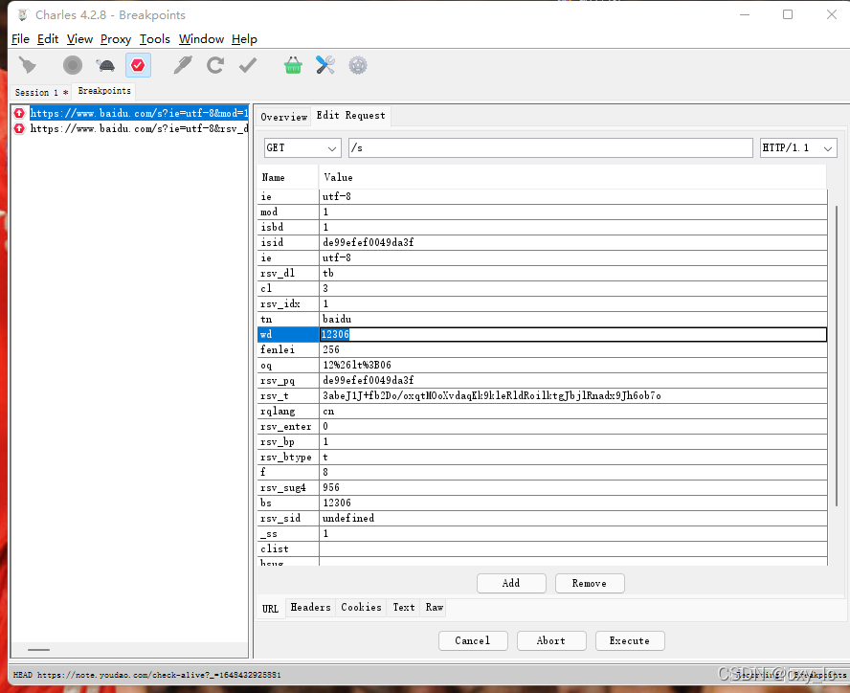Select second baidu request with rsv_d
Viewport: 850px width, 693px height.
coord(140,128)
